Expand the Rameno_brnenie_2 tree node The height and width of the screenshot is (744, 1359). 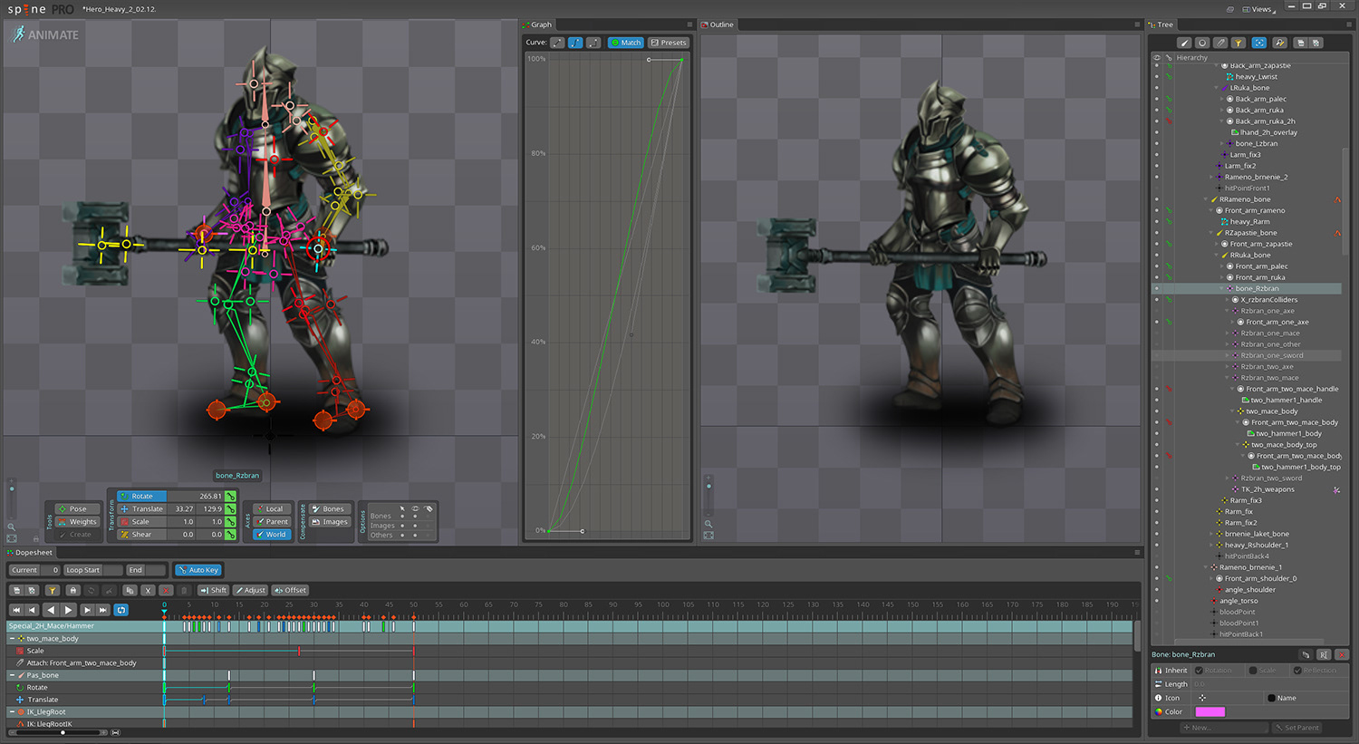point(1210,177)
